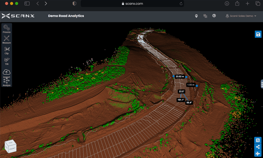The image size is (263, 158).
Task: Toggle the browser sidebar
Action: tap(27, 4)
